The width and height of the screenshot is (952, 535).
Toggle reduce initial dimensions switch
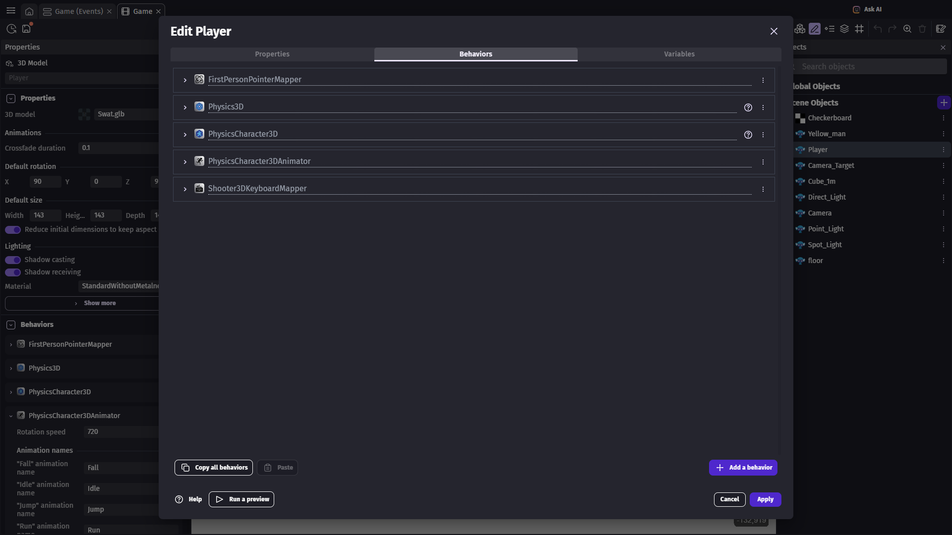[13, 230]
